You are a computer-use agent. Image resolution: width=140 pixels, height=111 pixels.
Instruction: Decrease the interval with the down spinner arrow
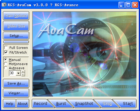pos(23,74)
